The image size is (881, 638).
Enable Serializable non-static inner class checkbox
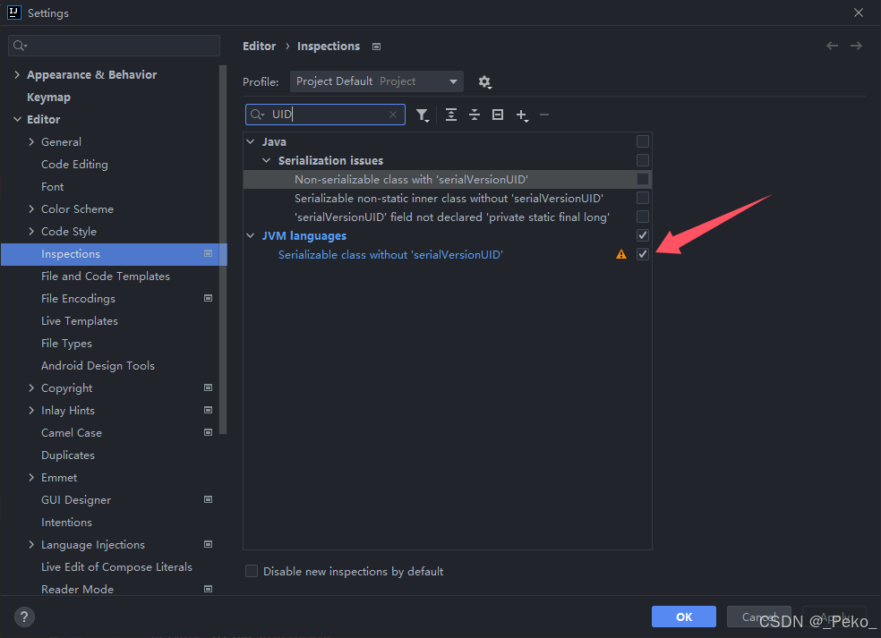(643, 198)
